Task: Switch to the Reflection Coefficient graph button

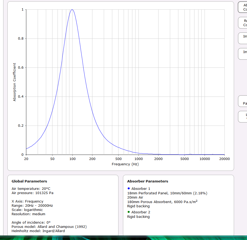Action: [243, 23]
